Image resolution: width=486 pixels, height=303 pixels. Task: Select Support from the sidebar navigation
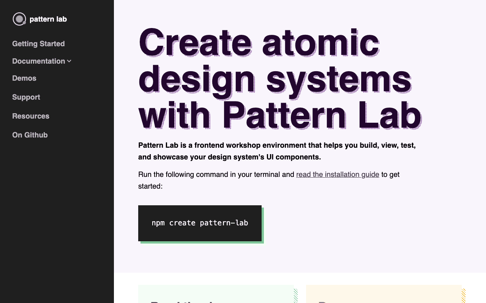pyautogui.click(x=26, y=97)
